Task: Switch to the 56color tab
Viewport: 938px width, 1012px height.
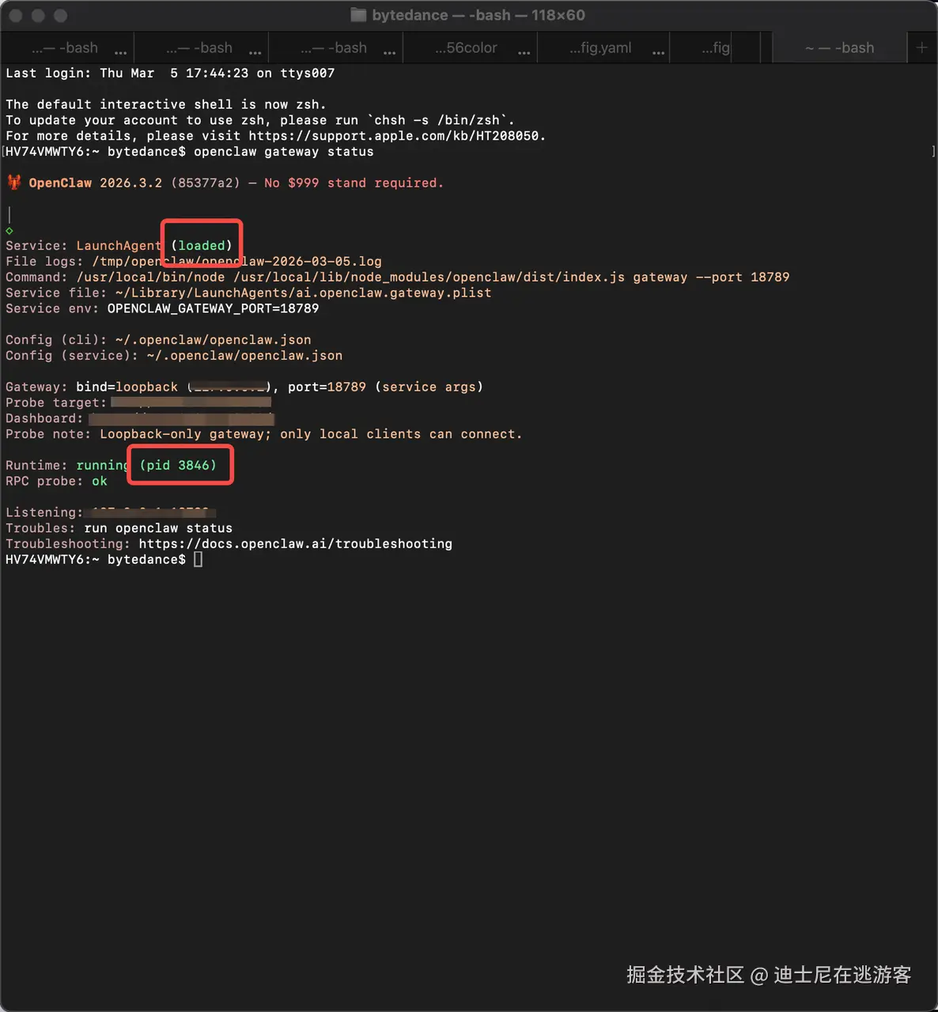Action: [x=470, y=47]
